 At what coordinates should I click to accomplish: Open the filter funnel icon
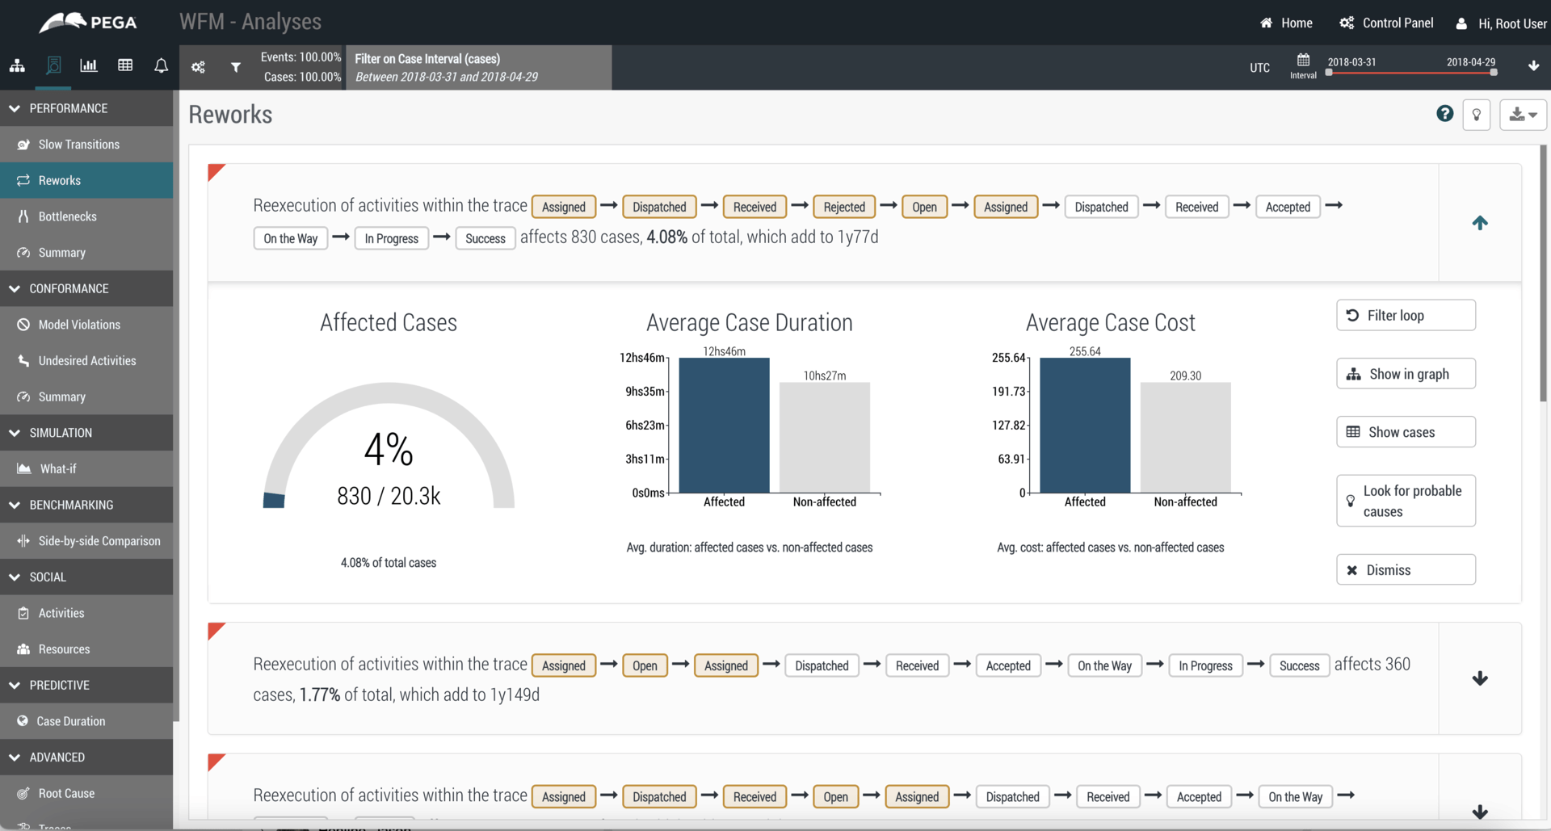[x=236, y=67]
